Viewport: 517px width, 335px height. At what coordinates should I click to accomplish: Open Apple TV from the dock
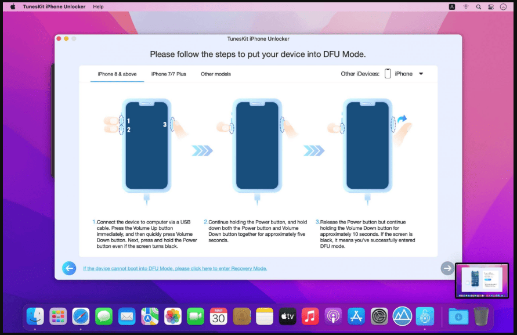(x=288, y=316)
